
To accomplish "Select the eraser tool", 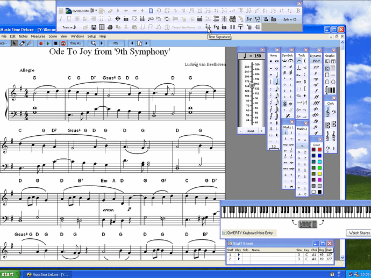I will pos(22,43).
